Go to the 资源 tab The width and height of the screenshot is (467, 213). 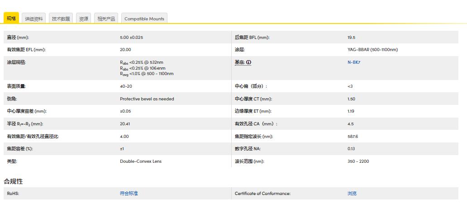pyautogui.click(x=83, y=19)
